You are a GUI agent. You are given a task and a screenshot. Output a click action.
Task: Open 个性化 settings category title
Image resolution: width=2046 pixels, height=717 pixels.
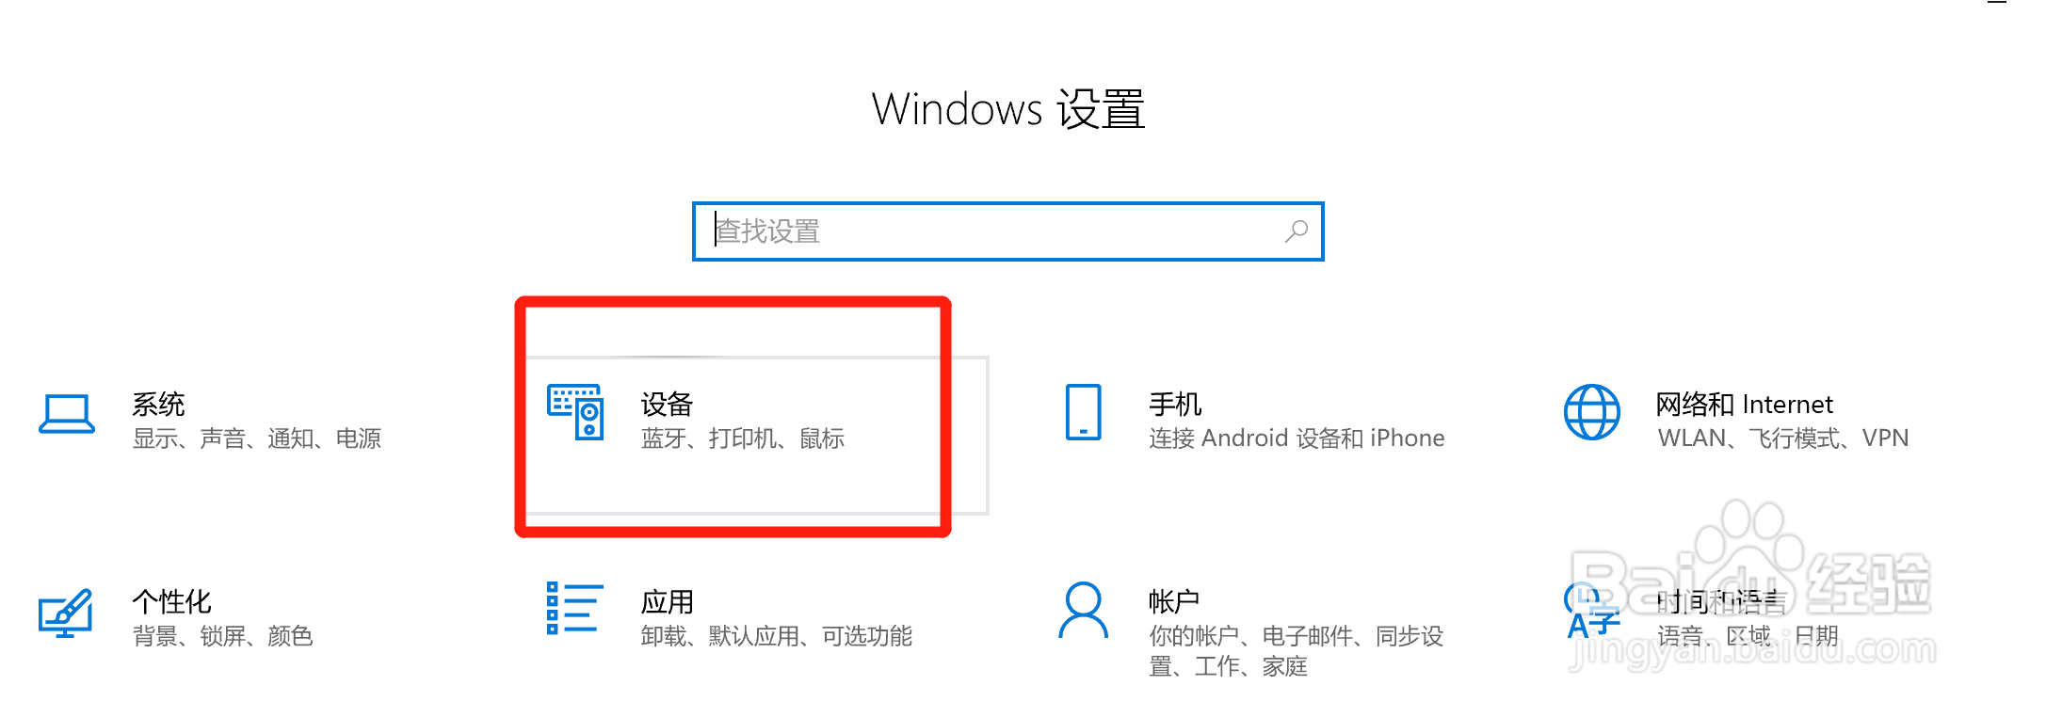coord(171,602)
